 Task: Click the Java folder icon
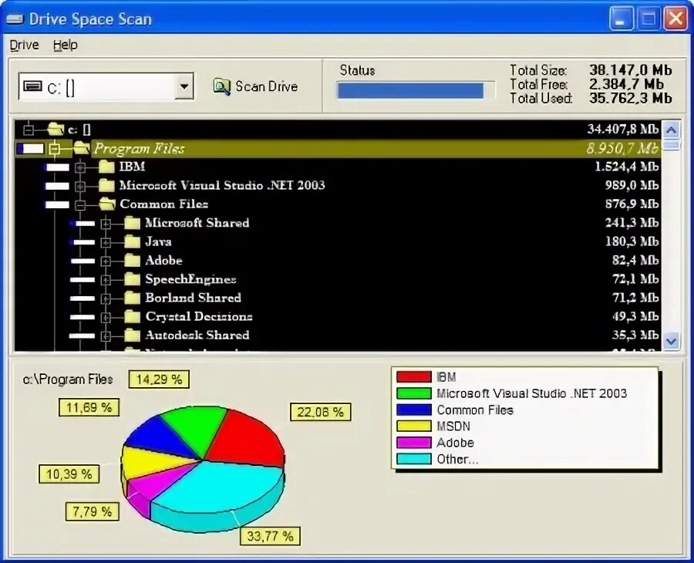point(132,241)
